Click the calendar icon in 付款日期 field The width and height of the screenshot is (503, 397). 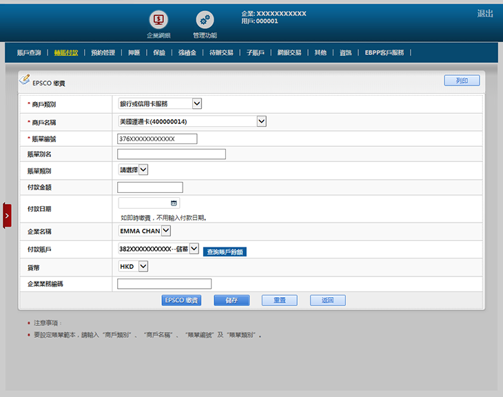click(x=174, y=203)
